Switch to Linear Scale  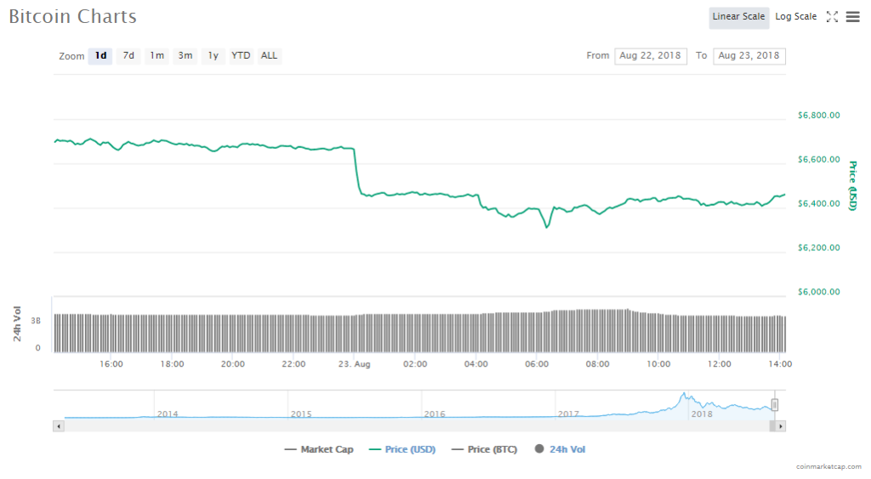[x=739, y=17]
